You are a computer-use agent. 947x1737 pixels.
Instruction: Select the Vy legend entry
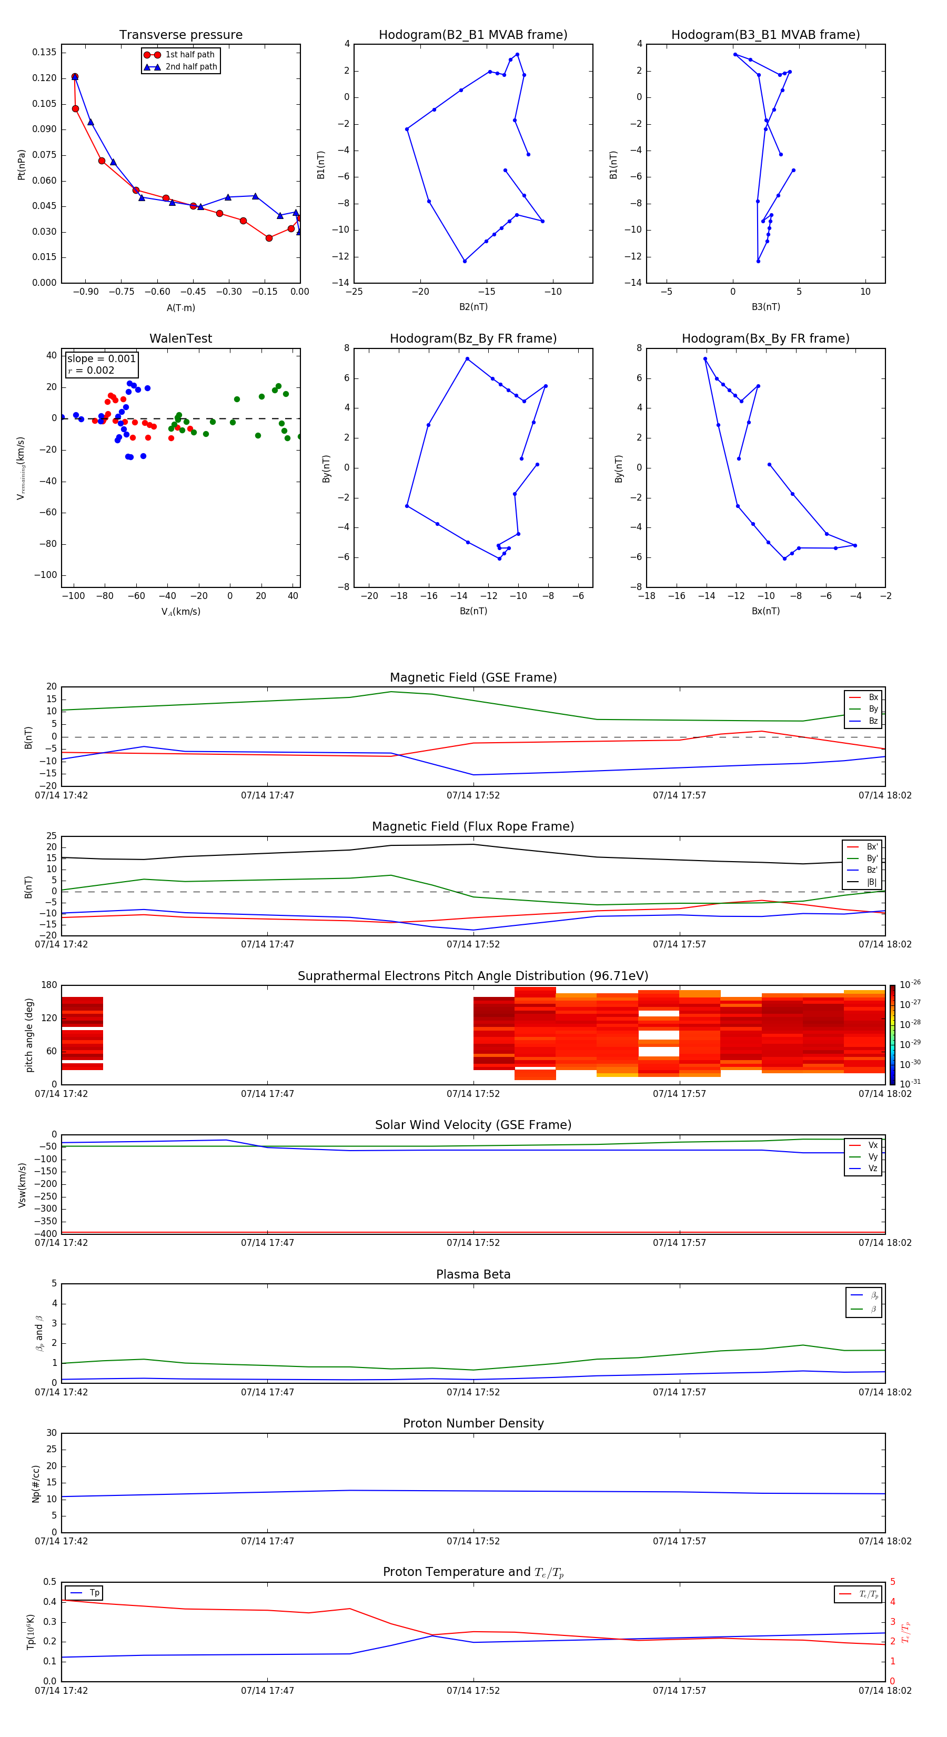tap(863, 1156)
